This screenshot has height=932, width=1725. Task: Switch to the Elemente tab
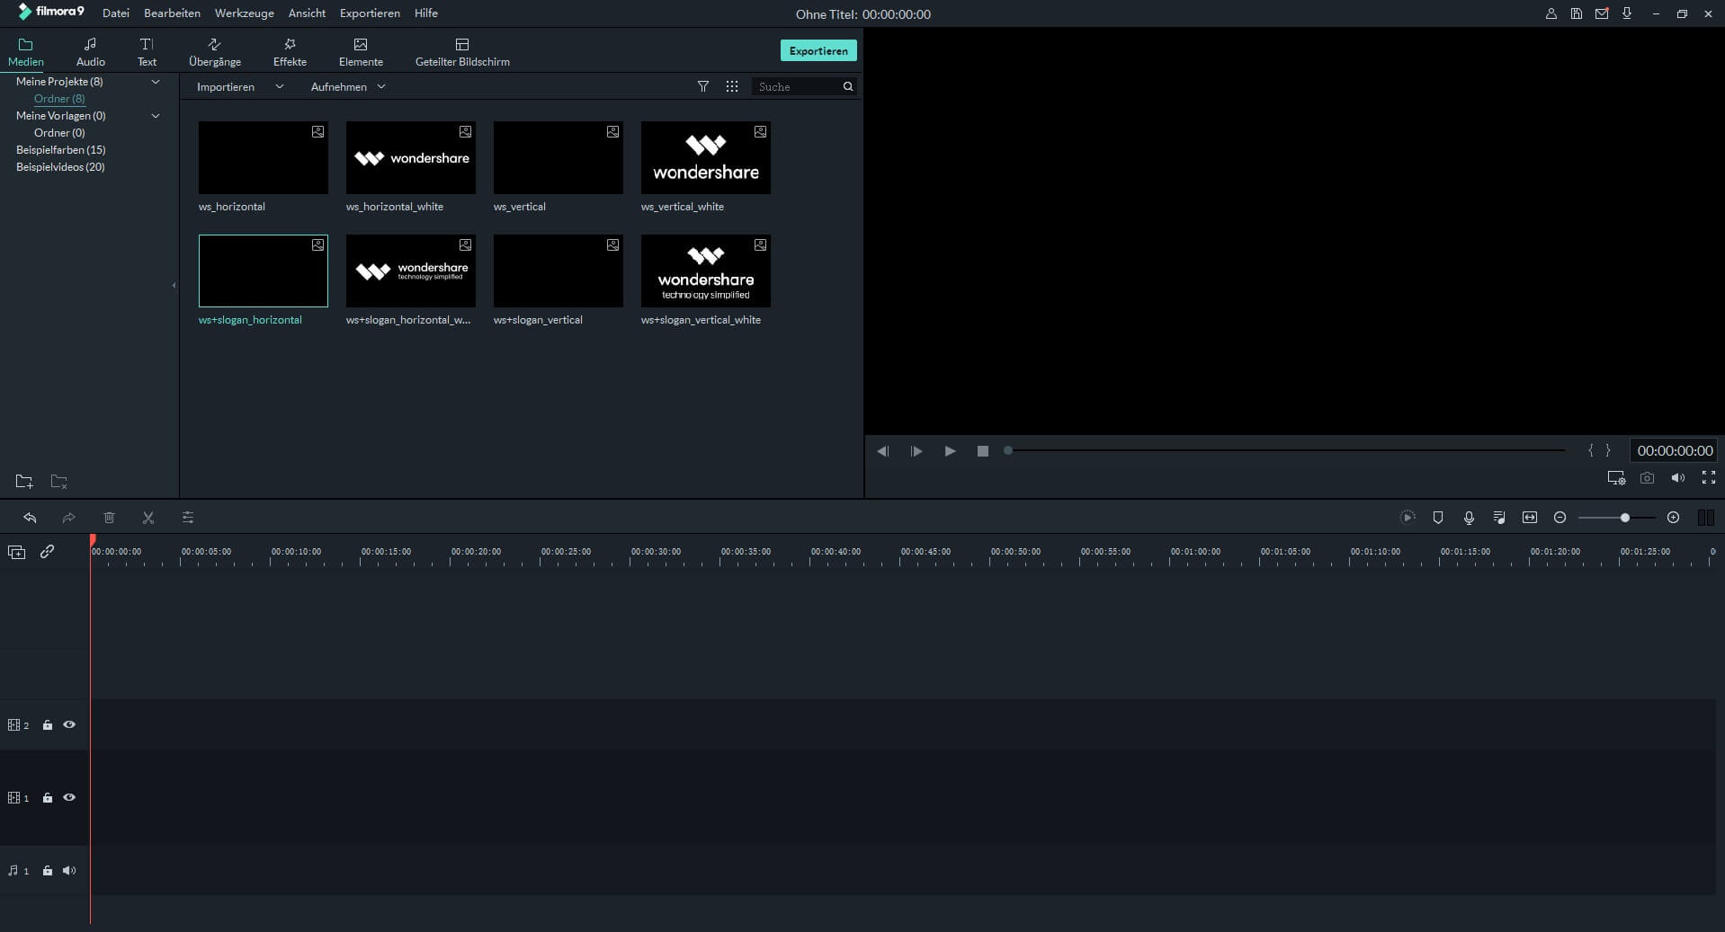point(361,52)
